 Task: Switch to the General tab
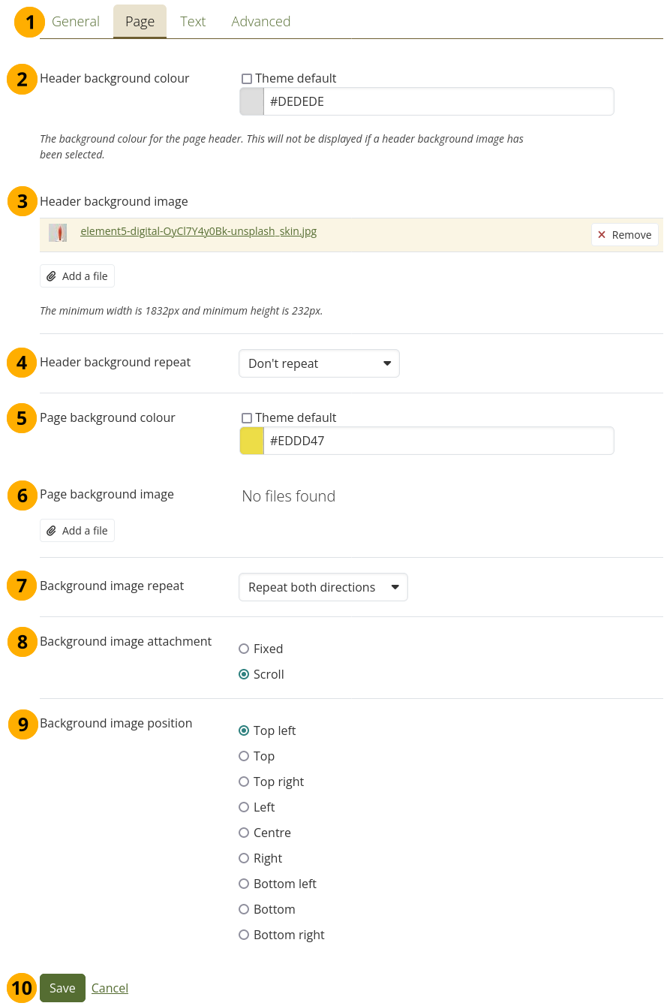(x=76, y=22)
